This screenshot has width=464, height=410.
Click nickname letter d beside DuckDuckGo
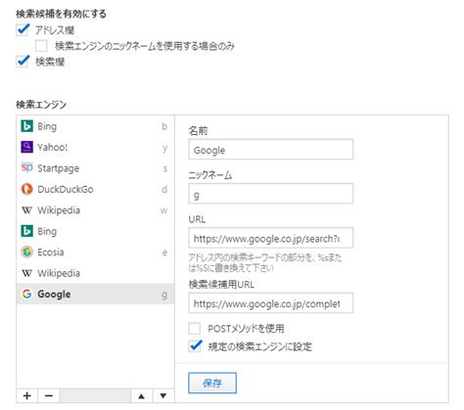click(x=164, y=189)
